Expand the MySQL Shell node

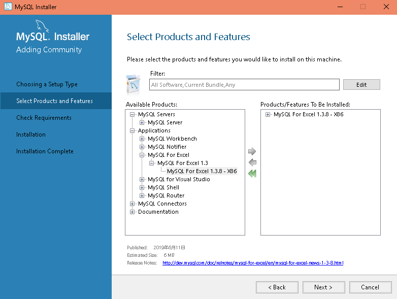(x=142, y=187)
